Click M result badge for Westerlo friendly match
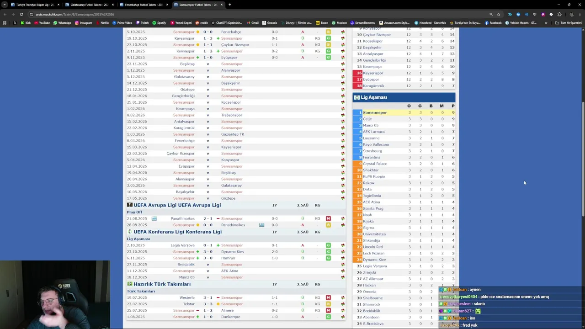The image size is (585, 329). pyautogui.click(x=328, y=297)
